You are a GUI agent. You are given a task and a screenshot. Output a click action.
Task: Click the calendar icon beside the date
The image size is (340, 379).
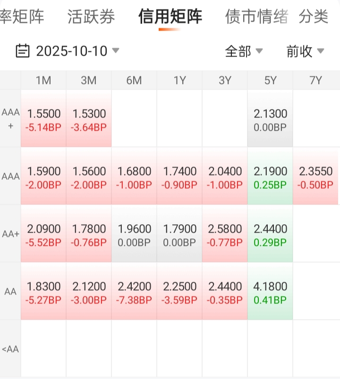(x=23, y=51)
